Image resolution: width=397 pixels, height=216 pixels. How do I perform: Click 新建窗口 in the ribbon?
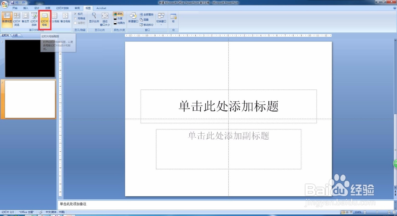(x=133, y=18)
